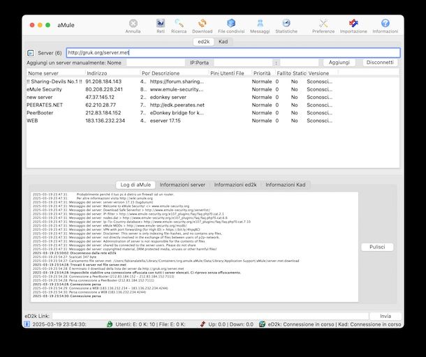
Task: Click IP address 183.136.232.234
Action: click(x=105, y=121)
